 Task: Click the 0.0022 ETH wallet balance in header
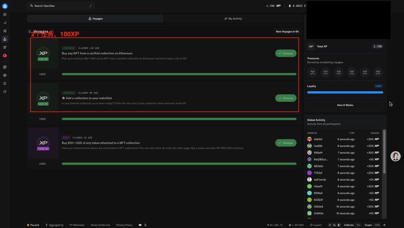[x=298, y=6]
